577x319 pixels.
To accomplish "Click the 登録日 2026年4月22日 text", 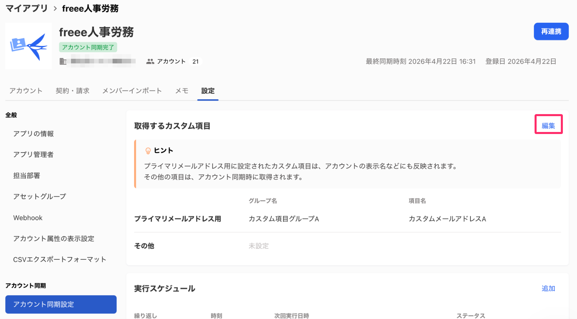I will [x=521, y=61].
